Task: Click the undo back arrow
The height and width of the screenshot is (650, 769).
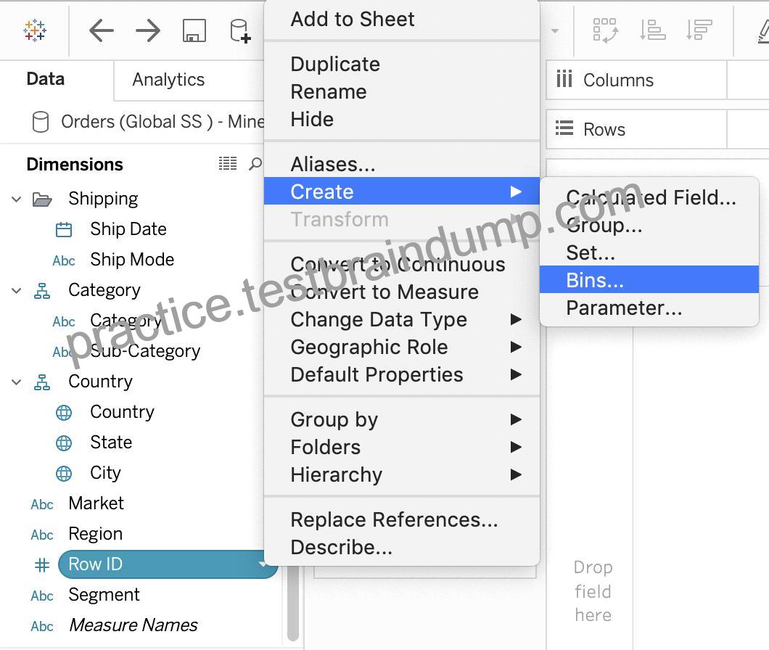Action: [x=102, y=30]
